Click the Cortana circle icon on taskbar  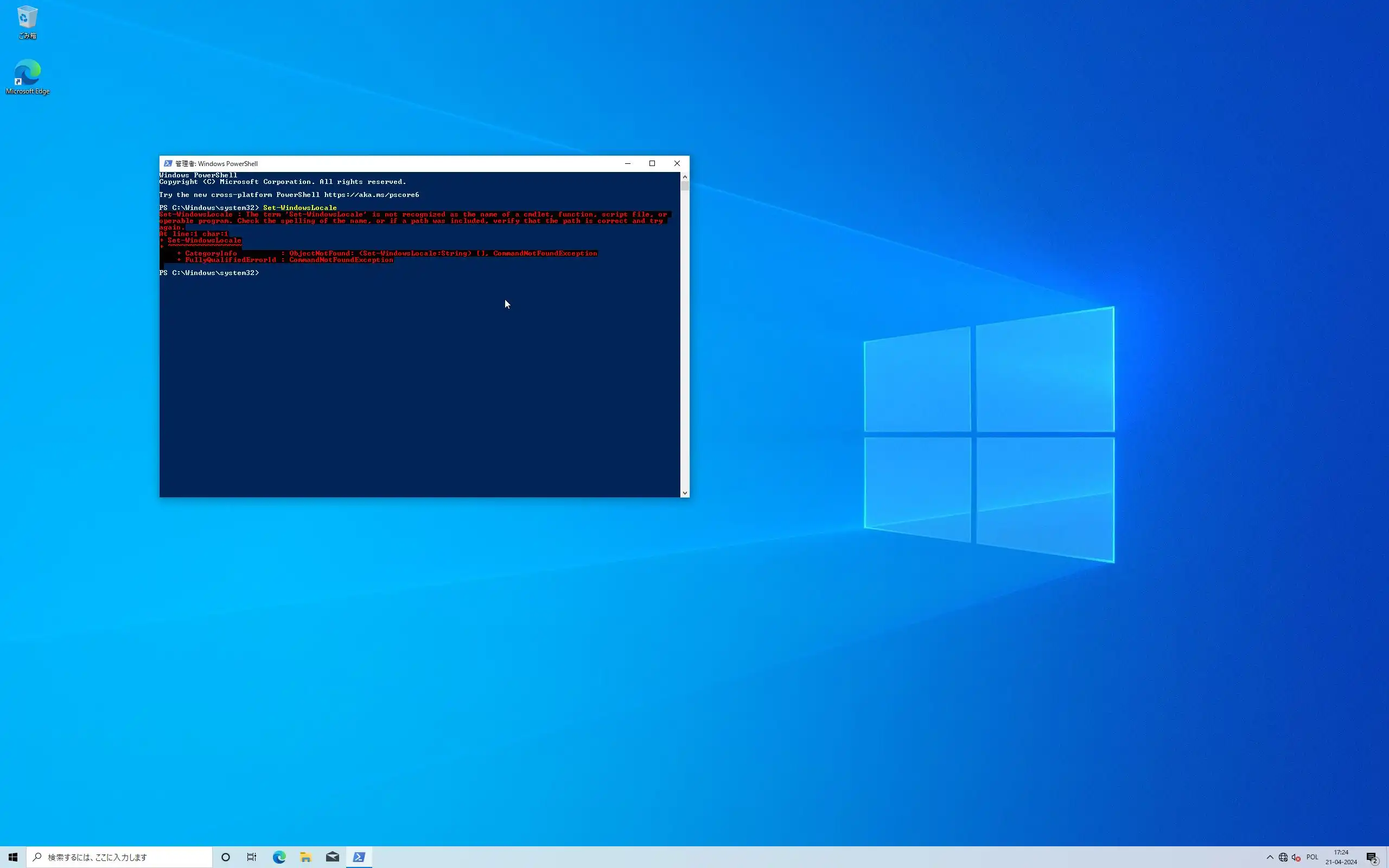(x=226, y=857)
